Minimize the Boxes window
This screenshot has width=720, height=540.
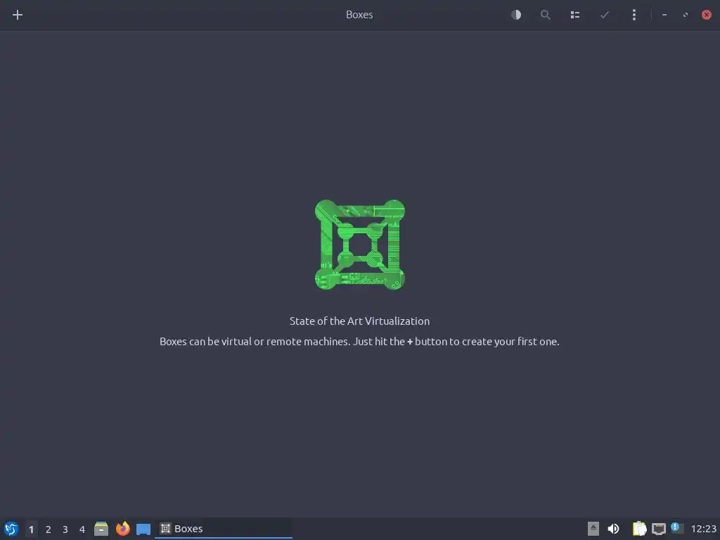(664, 15)
